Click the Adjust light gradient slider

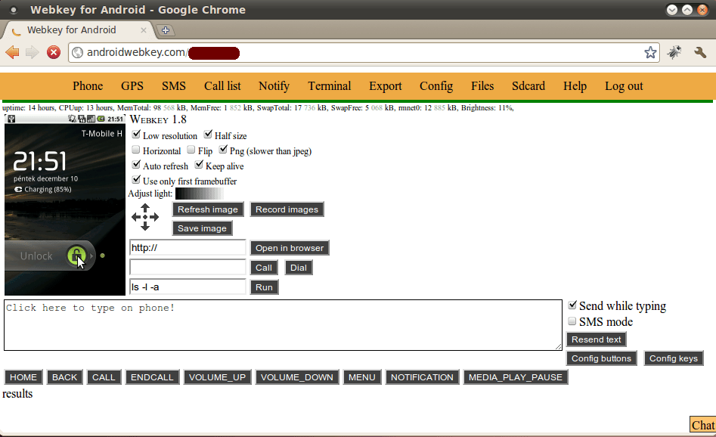point(200,194)
